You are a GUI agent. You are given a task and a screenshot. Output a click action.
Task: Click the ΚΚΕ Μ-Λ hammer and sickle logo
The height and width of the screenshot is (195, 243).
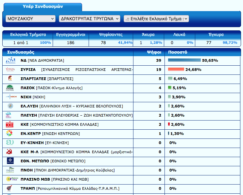(x=10, y=152)
